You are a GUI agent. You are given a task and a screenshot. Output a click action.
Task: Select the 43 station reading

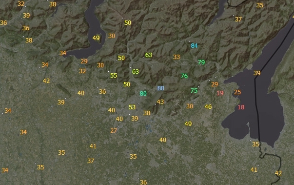click(x=160, y=102)
